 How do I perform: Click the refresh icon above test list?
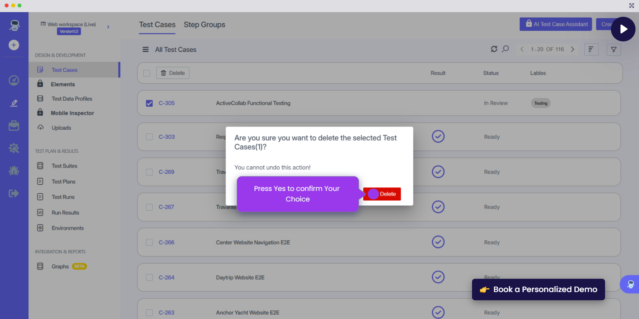(494, 49)
